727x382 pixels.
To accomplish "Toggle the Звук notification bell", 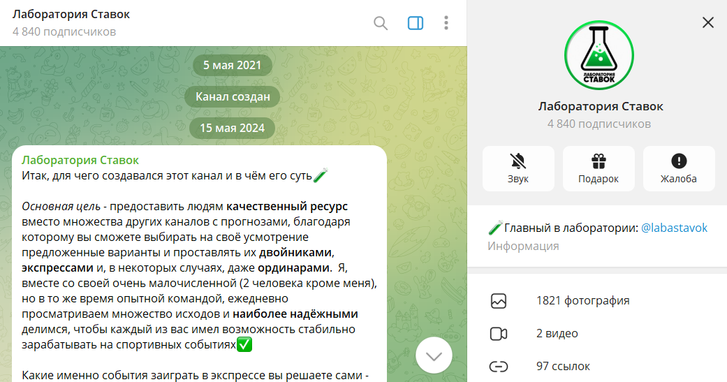I will point(518,168).
